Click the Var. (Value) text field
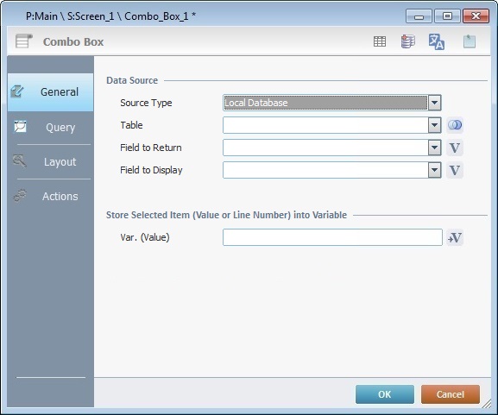This screenshot has height=415, width=498. [x=332, y=237]
